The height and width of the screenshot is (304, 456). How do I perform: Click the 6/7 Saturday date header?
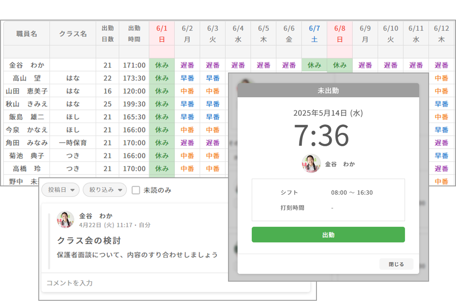pos(314,33)
